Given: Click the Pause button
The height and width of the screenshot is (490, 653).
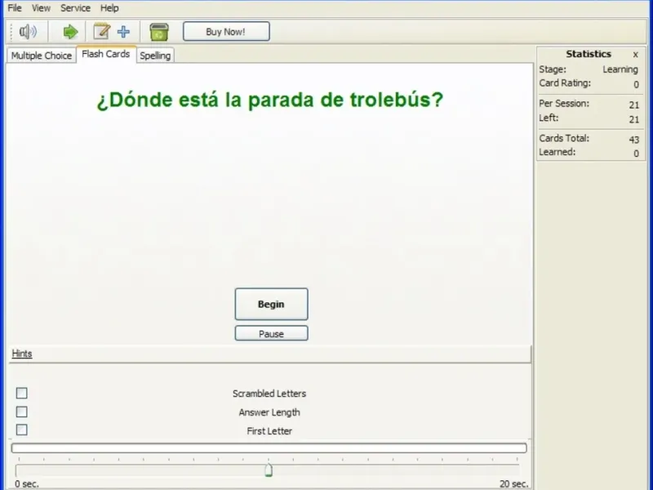Looking at the screenshot, I should [272, 333].
